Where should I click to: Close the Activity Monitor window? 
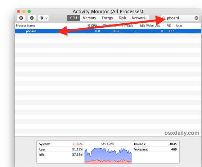[19, 11]
